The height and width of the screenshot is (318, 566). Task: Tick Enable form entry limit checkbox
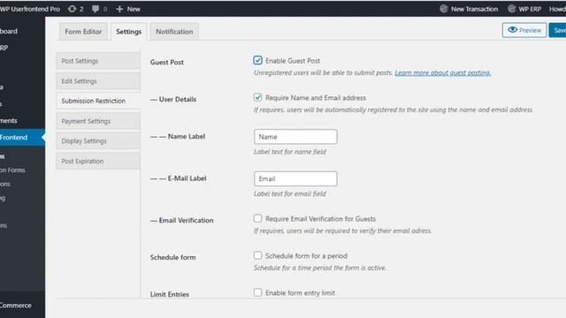point(257,292)
